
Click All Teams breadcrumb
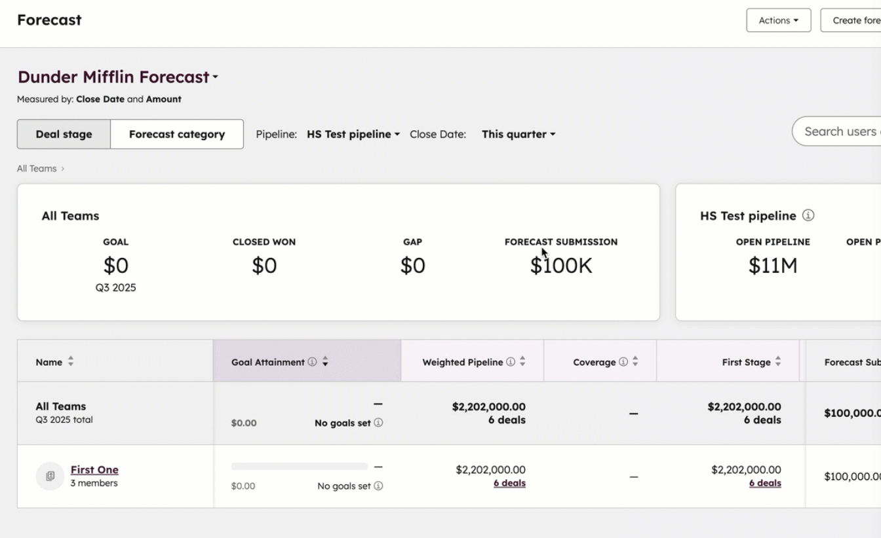pos(37,168)
